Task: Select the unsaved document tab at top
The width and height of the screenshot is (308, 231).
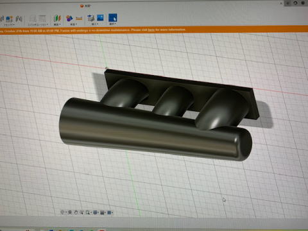Action: (85, 6)
